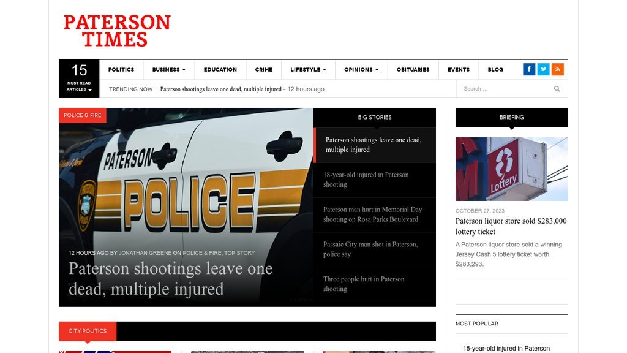The width and height of the screenshot is (627, 353).
Task: Open the Blog menu item
Action: click(495, 70)
